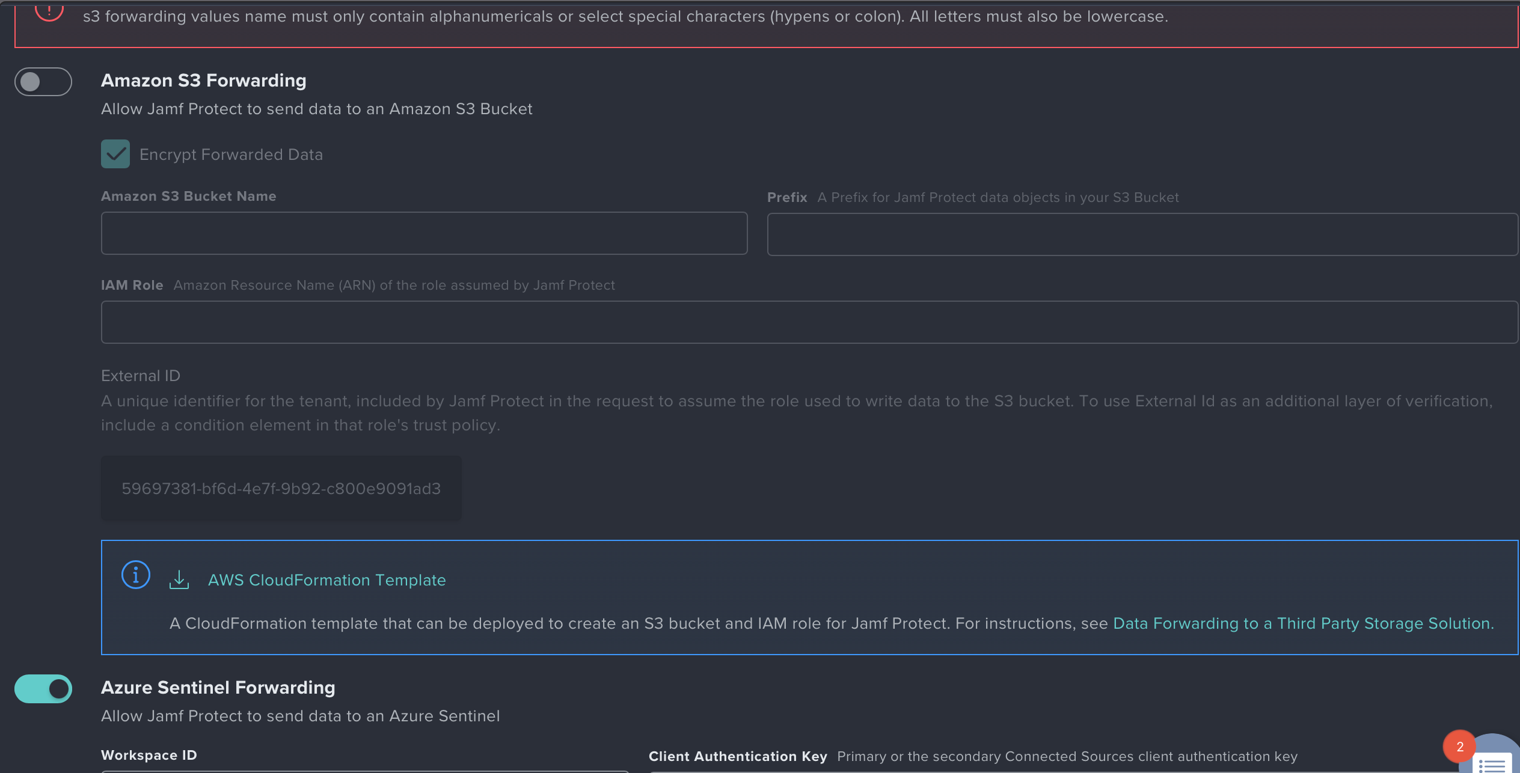Click the Prefix input field
1520x773 pixels.
pyautogui.click(x=1143, y=234)
